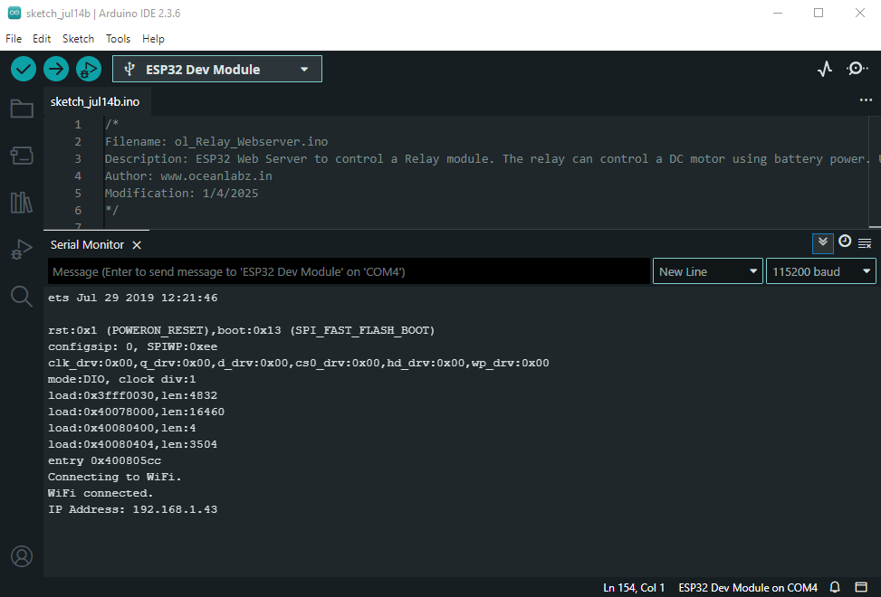Click the 'WiFi connected.' output line
This screenshot has height=597, width=881.
coord(101,493)
